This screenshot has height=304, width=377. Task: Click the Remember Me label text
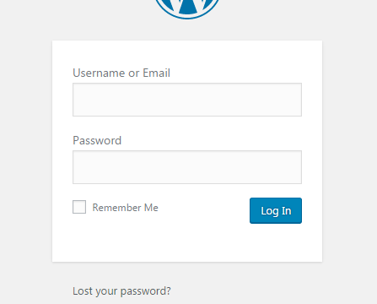tap(126, 208)
